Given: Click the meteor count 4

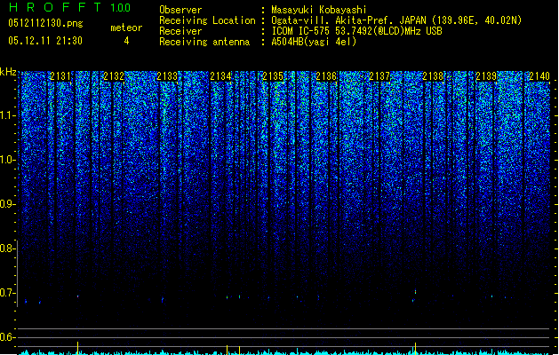Looking at the screenshot, I should pos(126,41).
